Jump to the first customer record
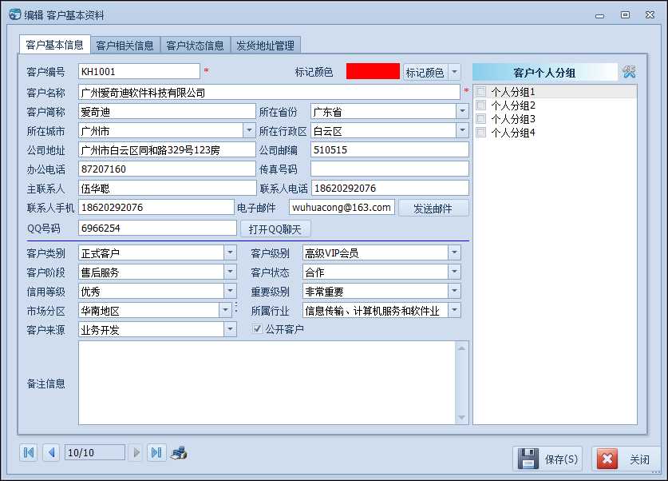 point(29,452)
